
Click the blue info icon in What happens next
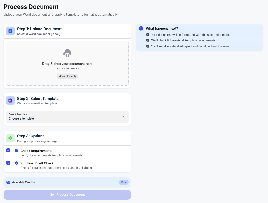141,29
